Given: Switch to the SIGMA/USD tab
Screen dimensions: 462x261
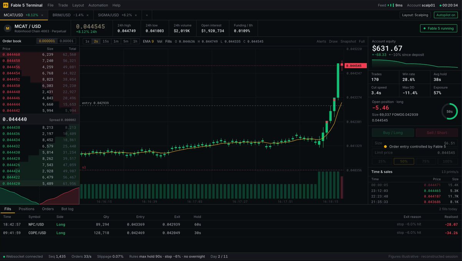Looking at the screenshot, I should tap(118, 15).
